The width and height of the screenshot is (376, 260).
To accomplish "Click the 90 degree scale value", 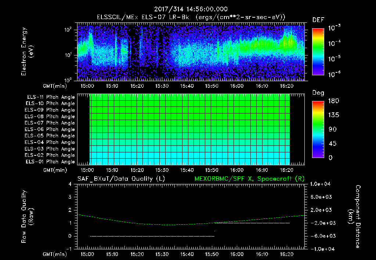I will point(333,130).
